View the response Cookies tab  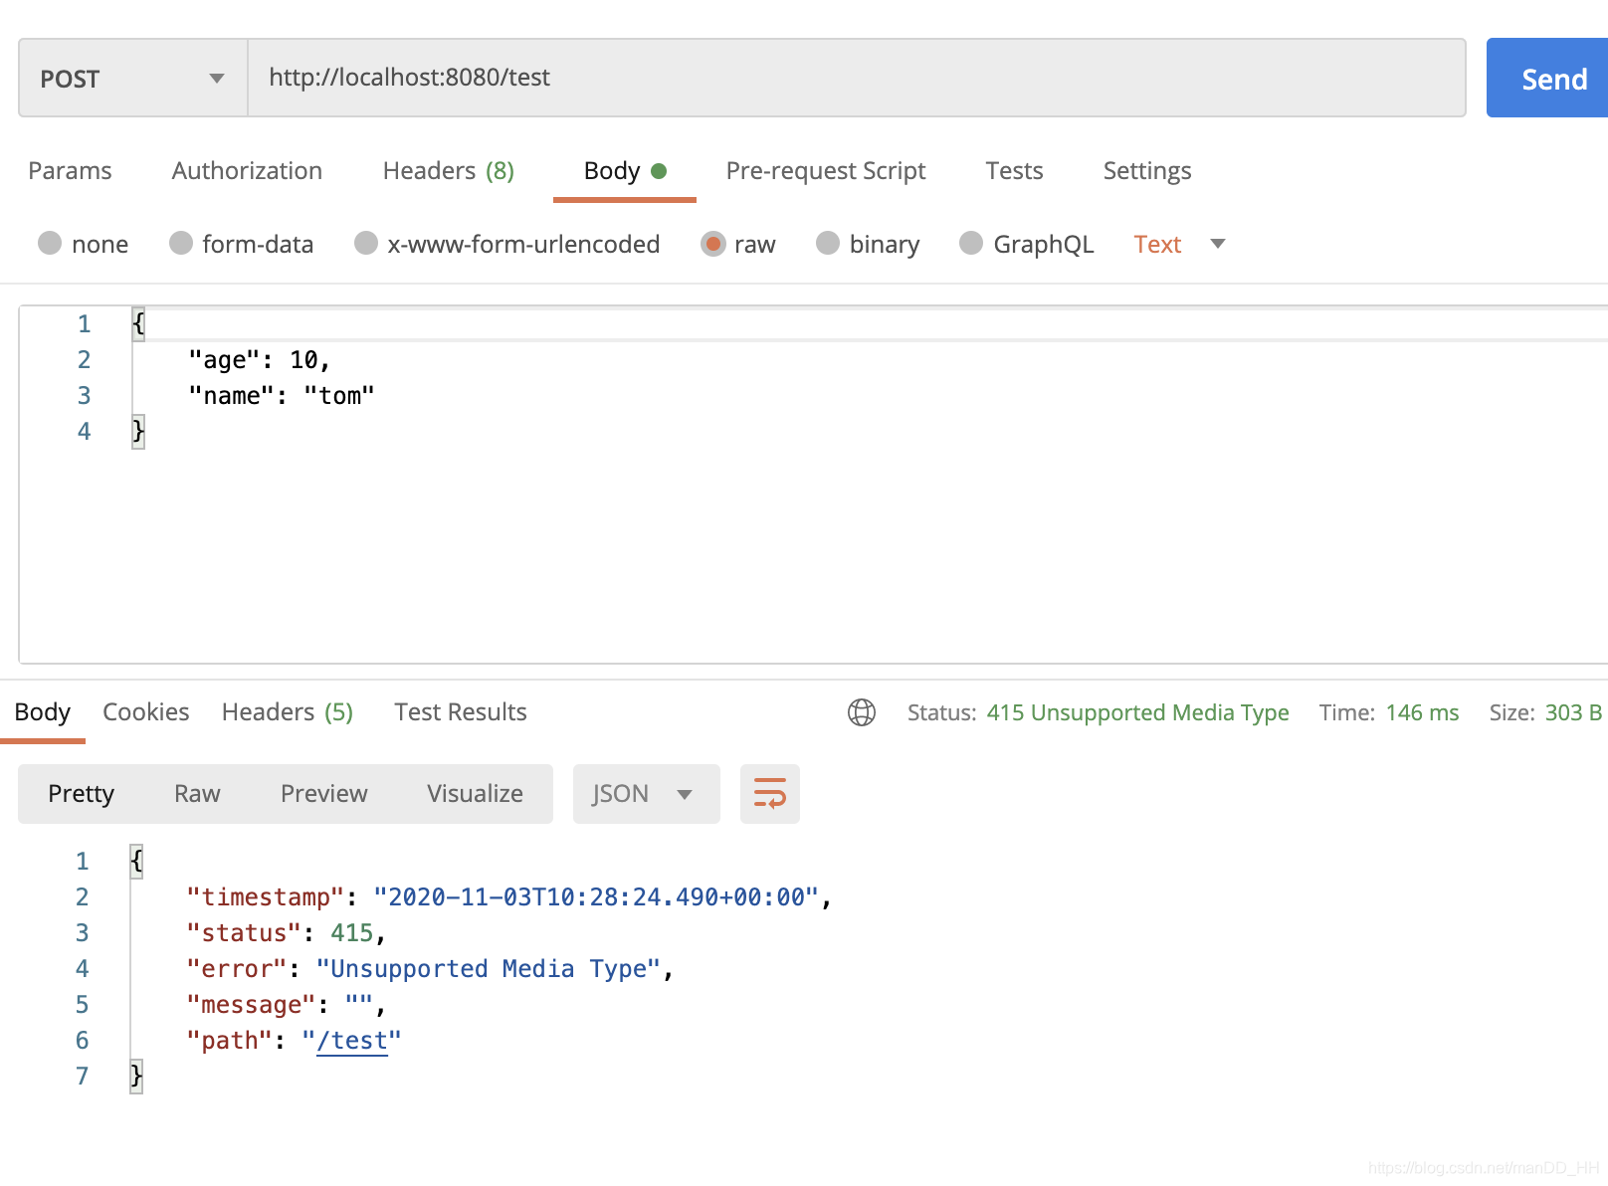(145, 711)
